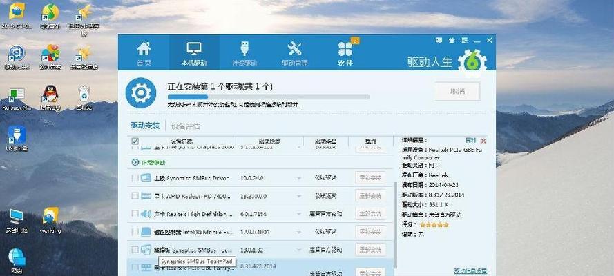Click the orange badge on 软件 tab

[355, 40]
